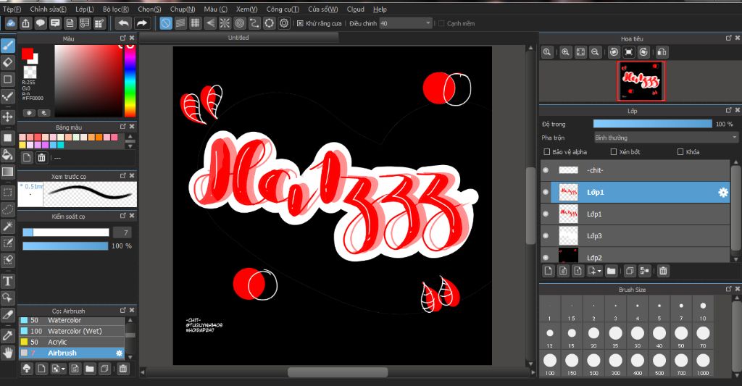742x386 pixels.
Task: Enable the concentric circle snap guide
Action: coord(239,23)
